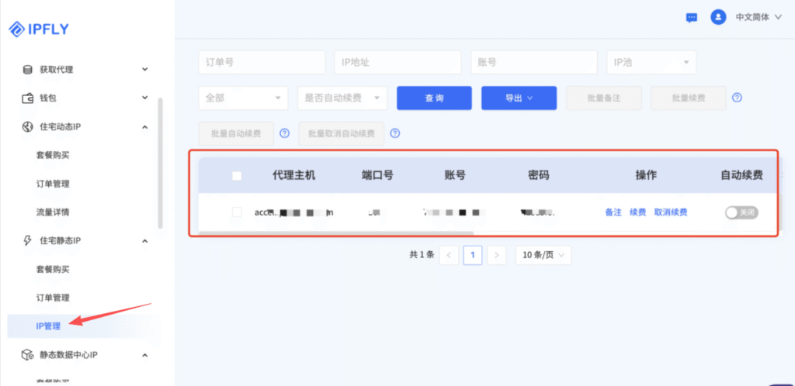Click the sidebar vertical scrollbar

point(161,163)
